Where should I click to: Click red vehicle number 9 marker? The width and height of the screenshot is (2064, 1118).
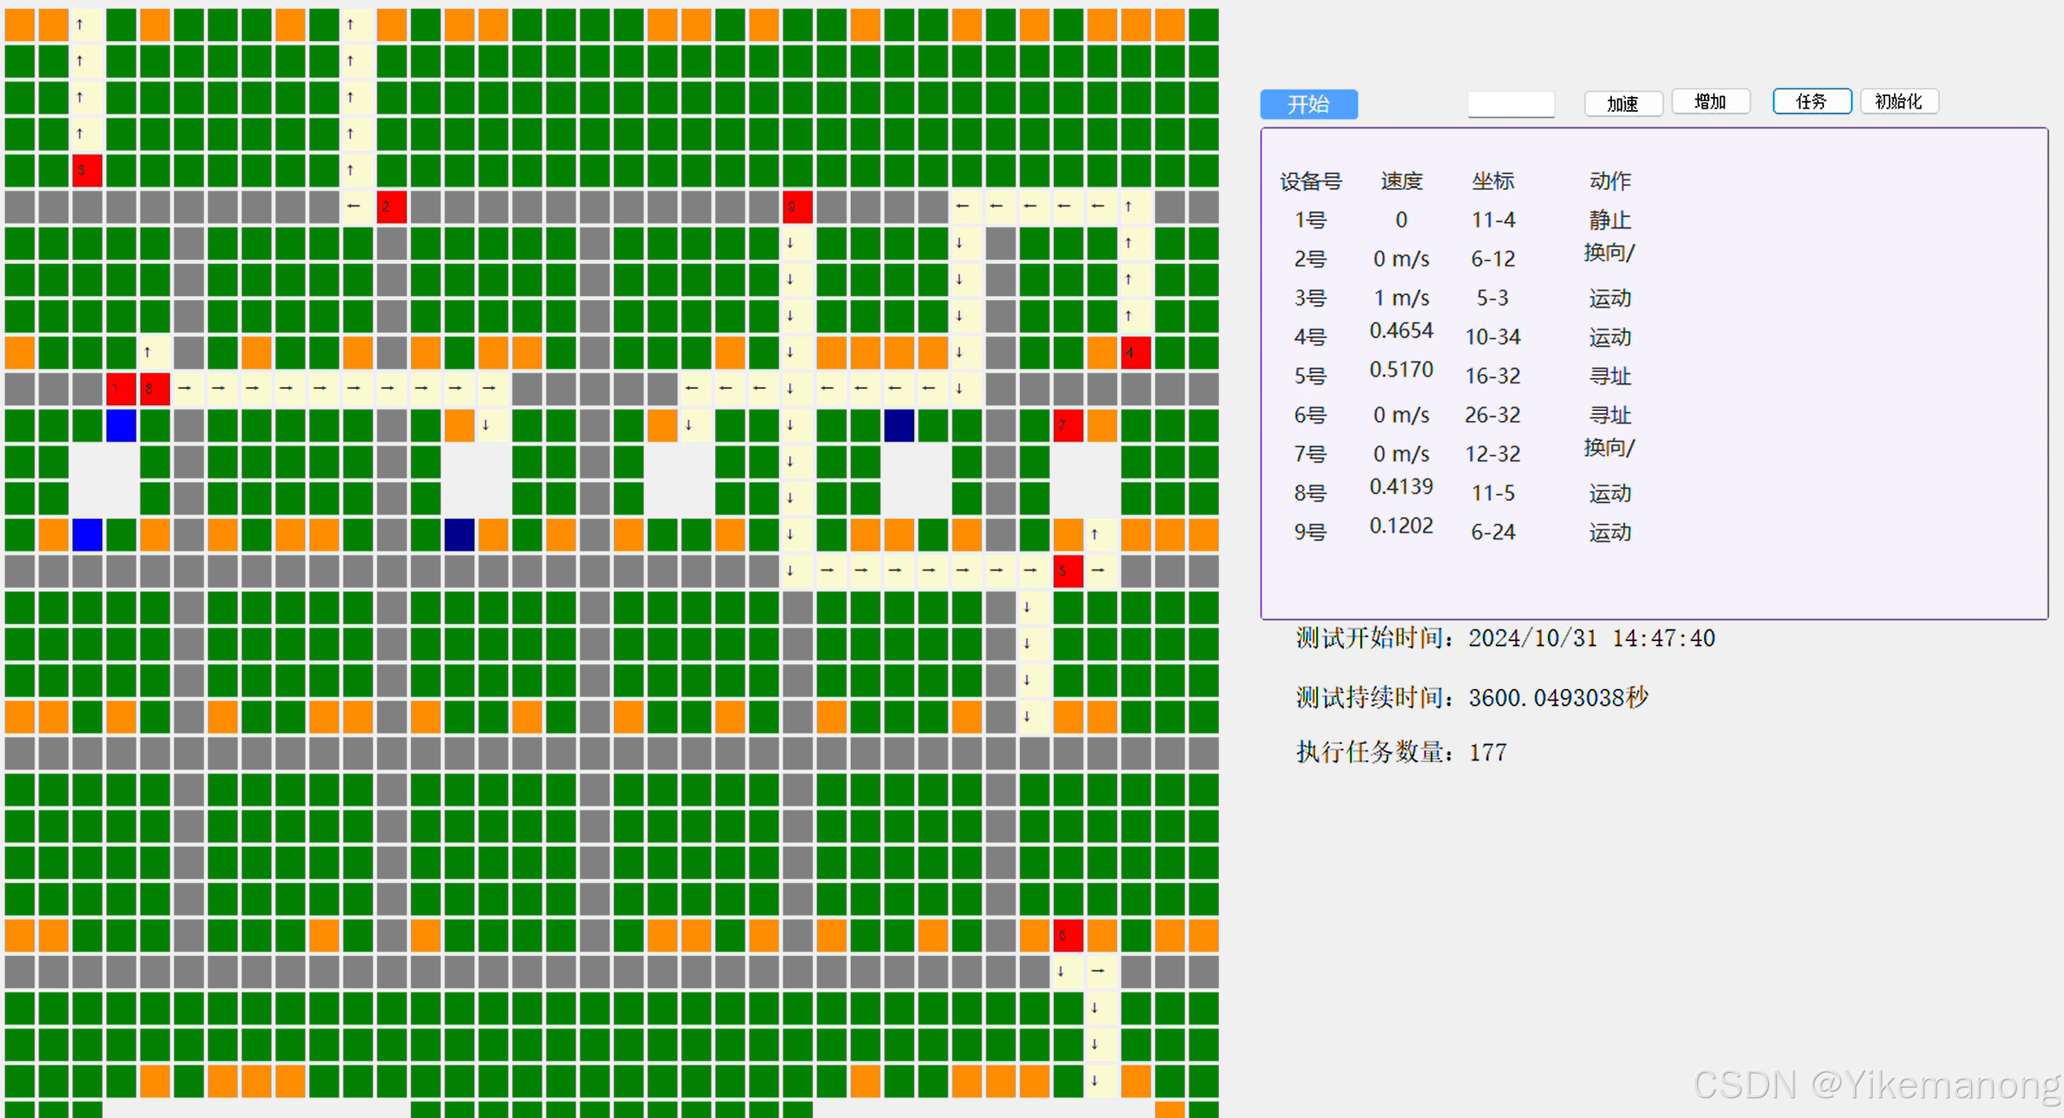coord(797,207)
